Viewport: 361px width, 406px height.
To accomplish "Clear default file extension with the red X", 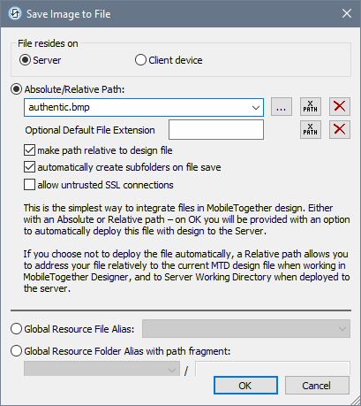I will pyautogui.click(x=340, y=129).
